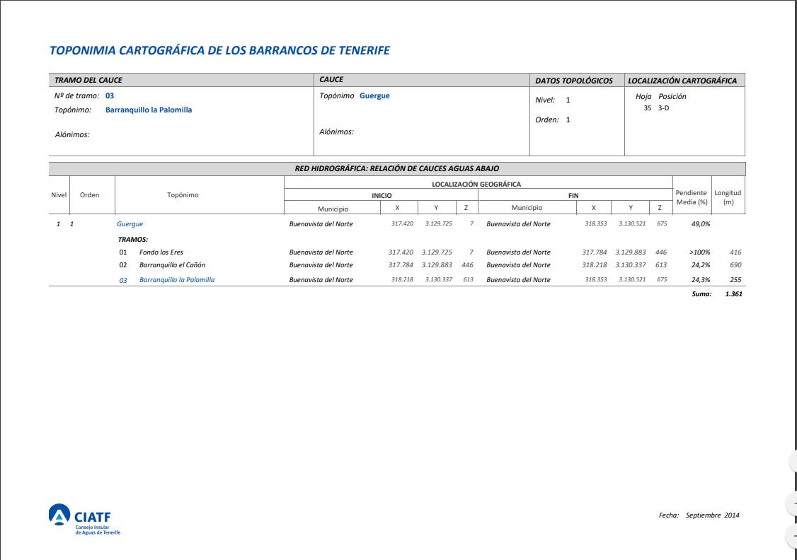Click Posición value '3-D'

tap(663, 108)
